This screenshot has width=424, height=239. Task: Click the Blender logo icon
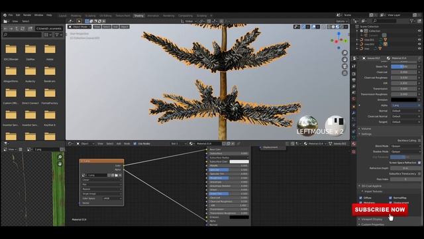pos(5,15)
